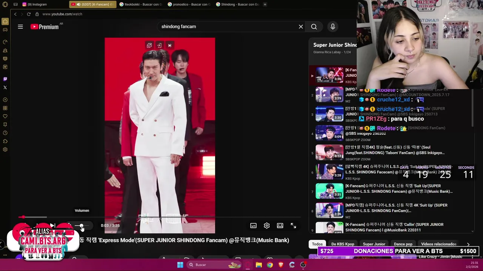The width and height of the screenshot is (483, 271).
Task: Open the MPD fancam thumbnail 3:29
Action: pyautogui.click(x=329, y=94)
